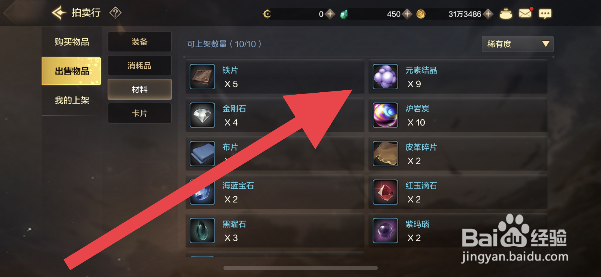The height and width of the screenshot is (277, 601).
Task: Select the 金刚石 diamond item icon
Action: click(x=202, y=115)
